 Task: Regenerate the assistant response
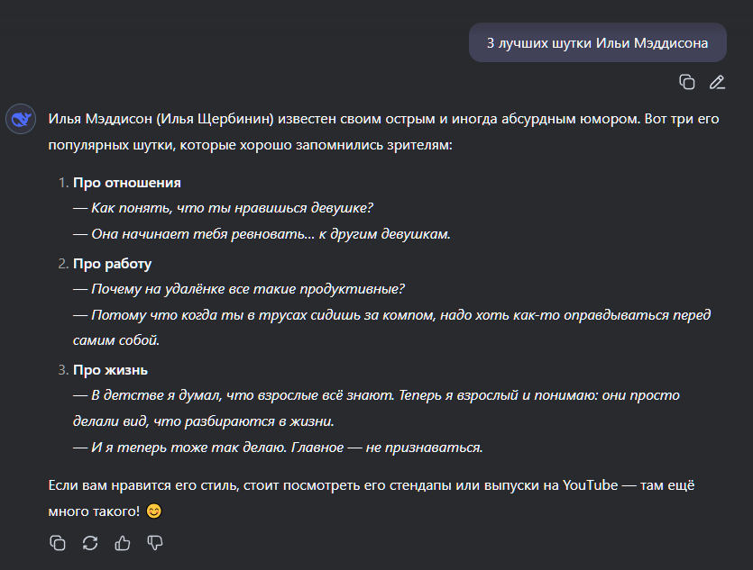click(x=90, y=543)
